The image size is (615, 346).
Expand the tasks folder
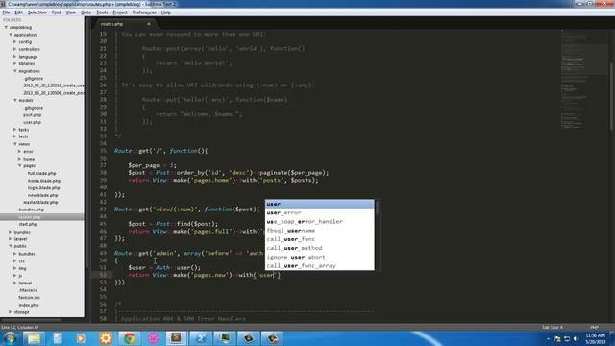pos(15,129)
